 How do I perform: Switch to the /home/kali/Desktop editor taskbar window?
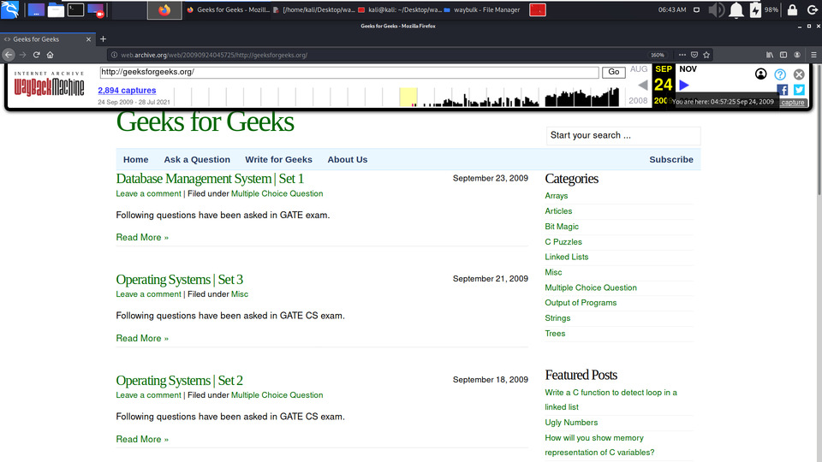[x=314, y=10]
